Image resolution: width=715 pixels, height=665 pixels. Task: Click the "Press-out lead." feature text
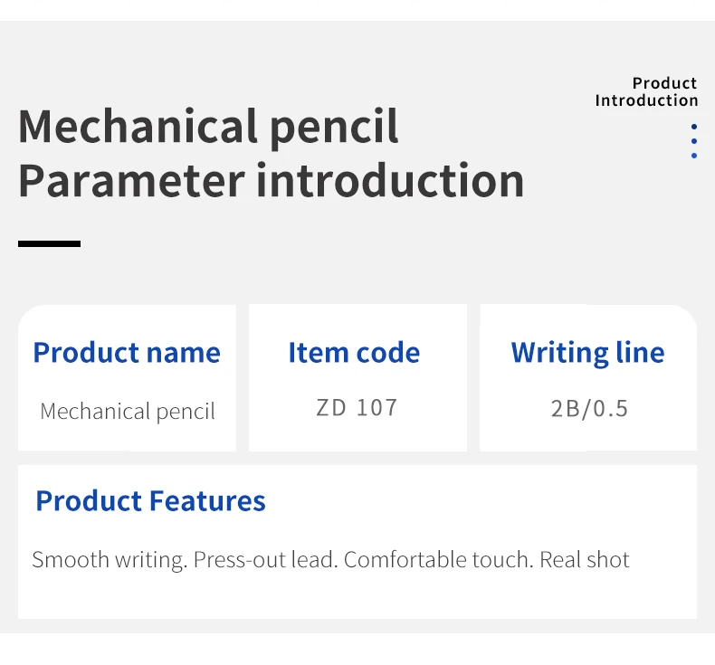click(265, 559)
